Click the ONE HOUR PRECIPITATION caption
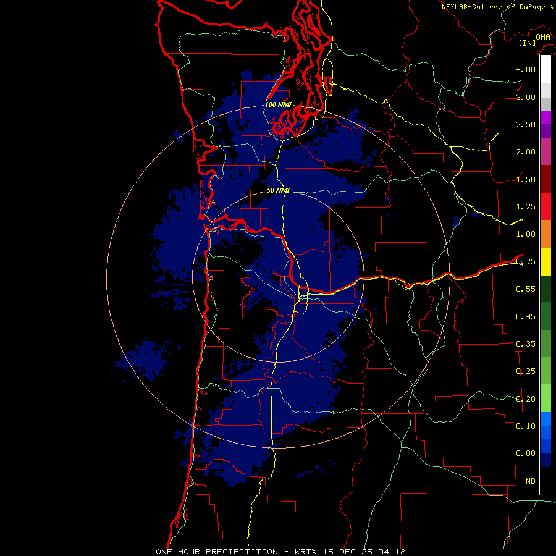 click(217, 552)
